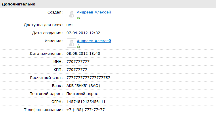Screen dimensions: 216x115
Task: Click company phone +7 (495) 777-77-77
Action: 85,110
